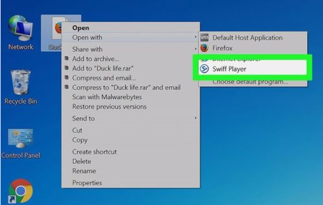Image resolution: width=323 pixels, height=205 pixels.
Task: Select the Network desktop icon
Action: (x=21, y=32)
